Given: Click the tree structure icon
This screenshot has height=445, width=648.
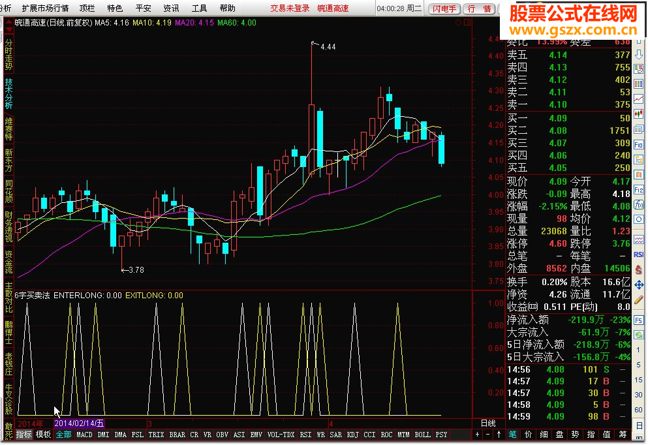Looking at the screenshot, I should [639, 159].
